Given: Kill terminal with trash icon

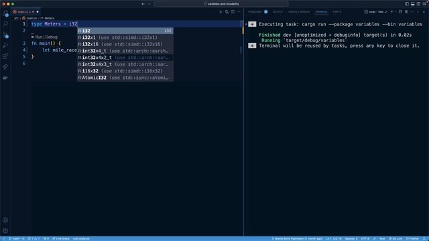Looking at the screenshot, I should click(x=406, y=12).
